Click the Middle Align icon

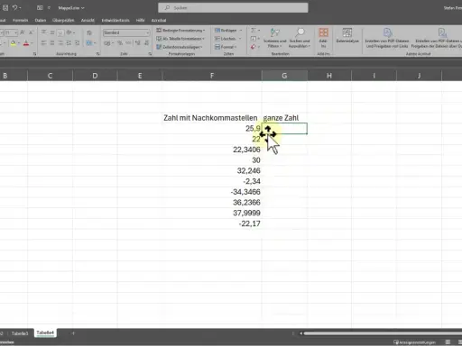pos(52,32)
